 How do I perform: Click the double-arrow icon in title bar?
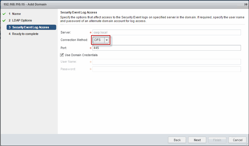[246, 5]
